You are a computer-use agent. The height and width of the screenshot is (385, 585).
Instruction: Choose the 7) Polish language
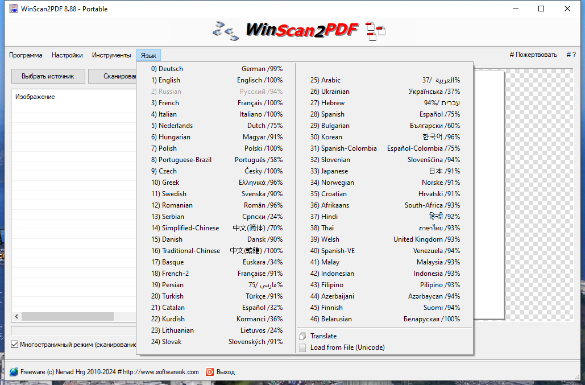[217, 148]
